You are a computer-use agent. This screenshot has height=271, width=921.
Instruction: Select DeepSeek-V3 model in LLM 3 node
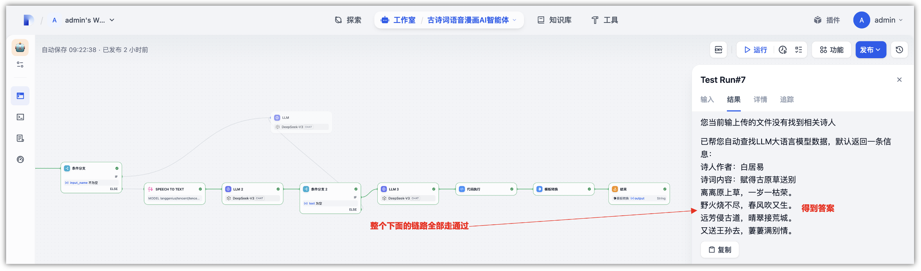pyautogui.click(x=408, y=198)
